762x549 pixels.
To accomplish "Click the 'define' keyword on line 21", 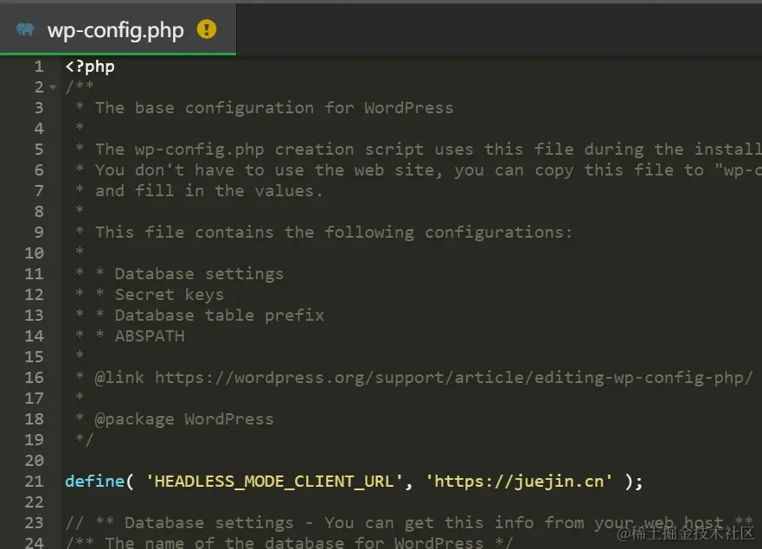I will click(95, 482).
